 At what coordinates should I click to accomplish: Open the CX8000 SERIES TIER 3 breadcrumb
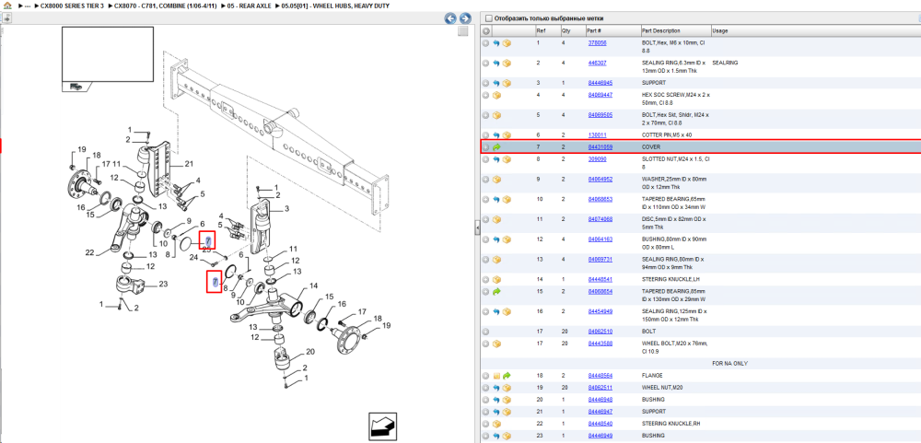(72, 6)
